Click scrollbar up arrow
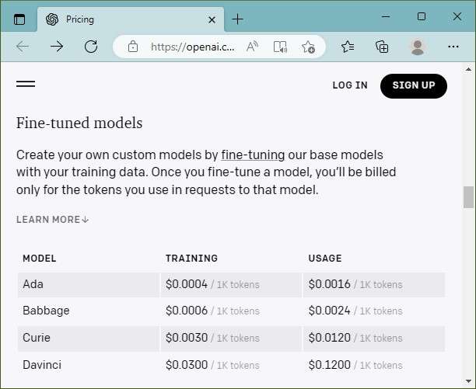The width and height of the screenshot is (476, 389). [468, 70]
